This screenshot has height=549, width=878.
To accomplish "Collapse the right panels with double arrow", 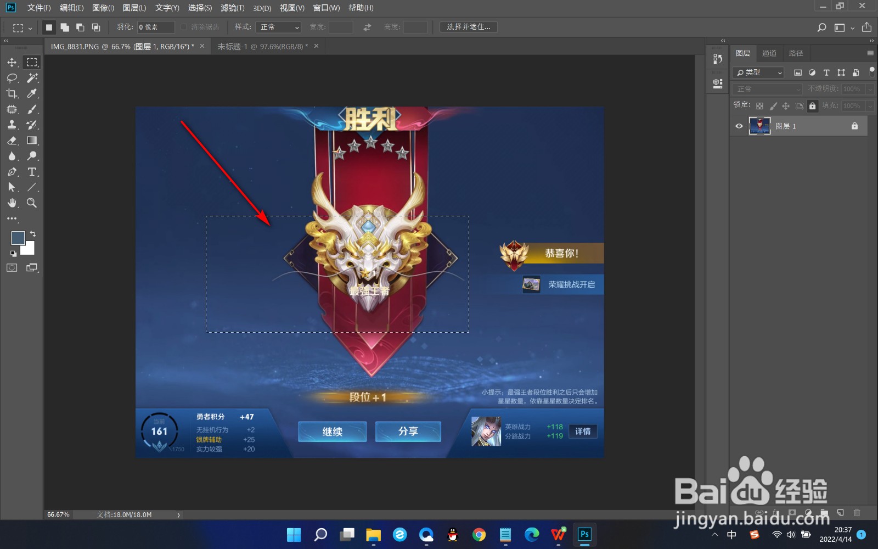I will click(x=871, y=41).
